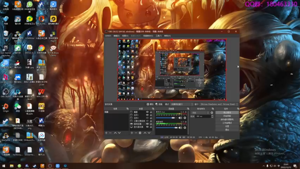This screenshot has height=169, width=300.
Task: Add a new source with the plus icon
Action: coord(132,133)
